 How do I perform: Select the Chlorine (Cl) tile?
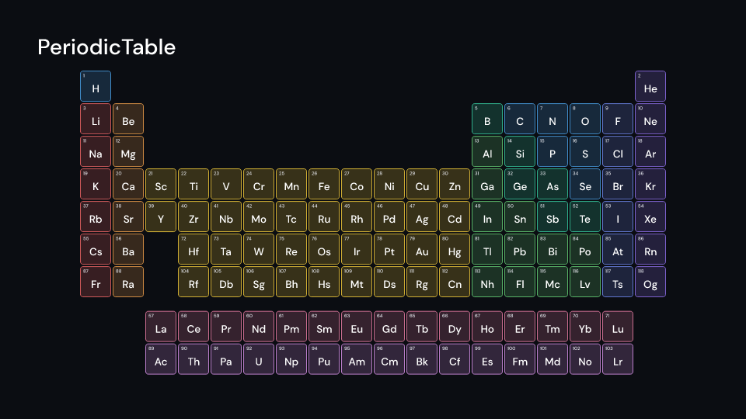pyautogui.click(x=618, y=151)
